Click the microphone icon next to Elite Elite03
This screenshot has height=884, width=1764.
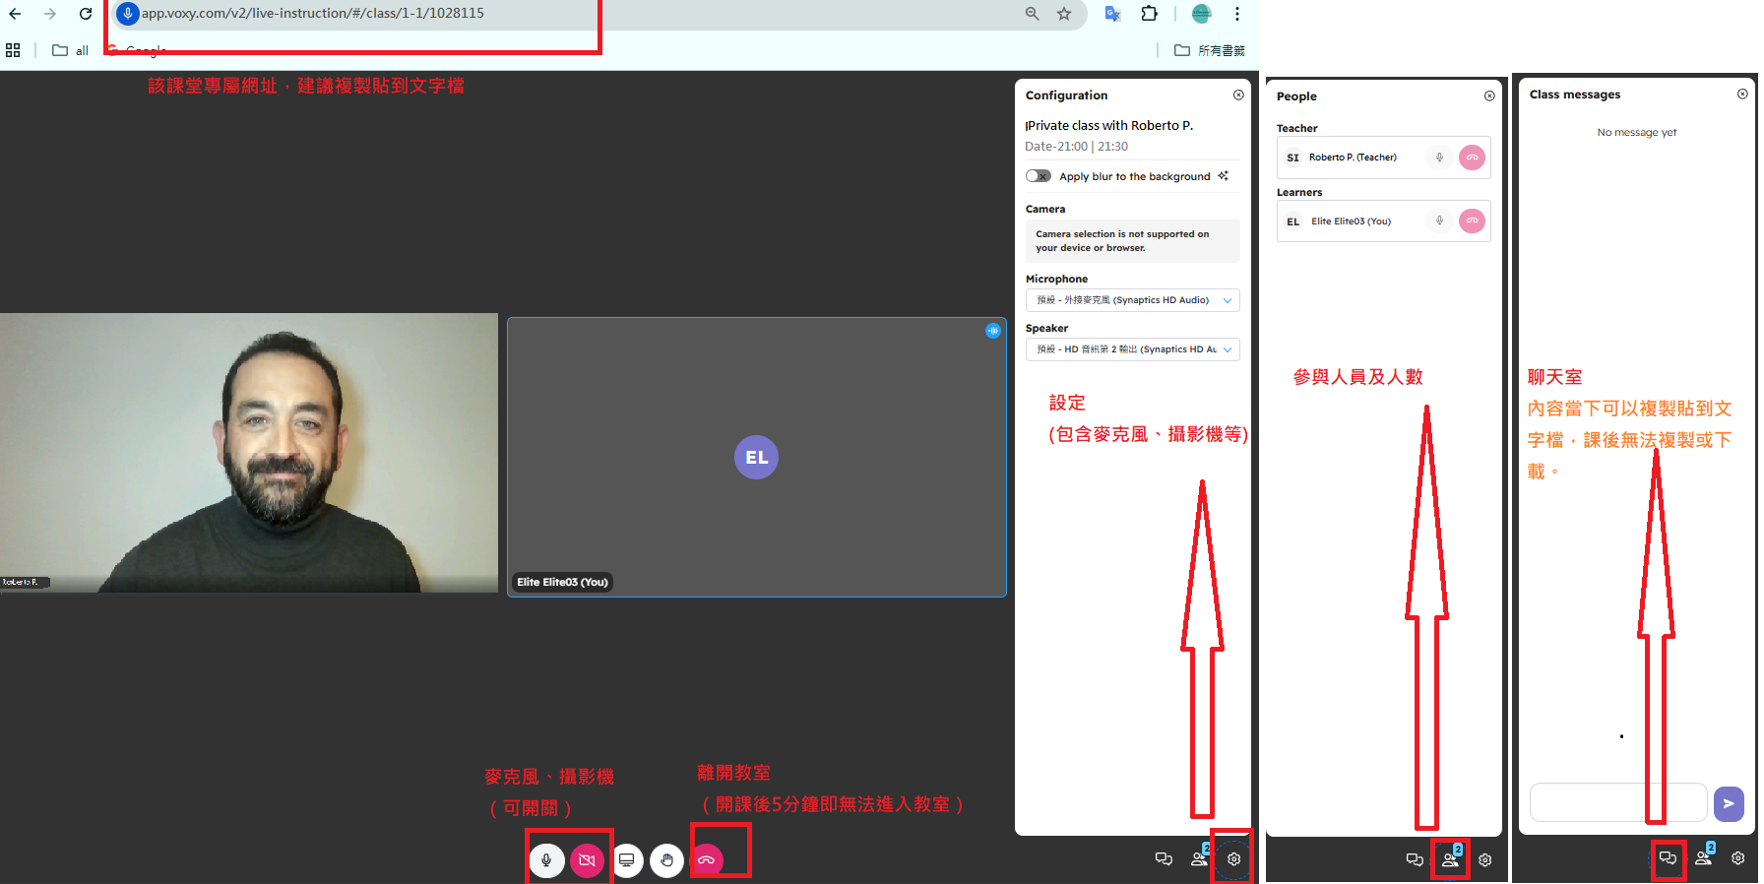point(1439,221)
